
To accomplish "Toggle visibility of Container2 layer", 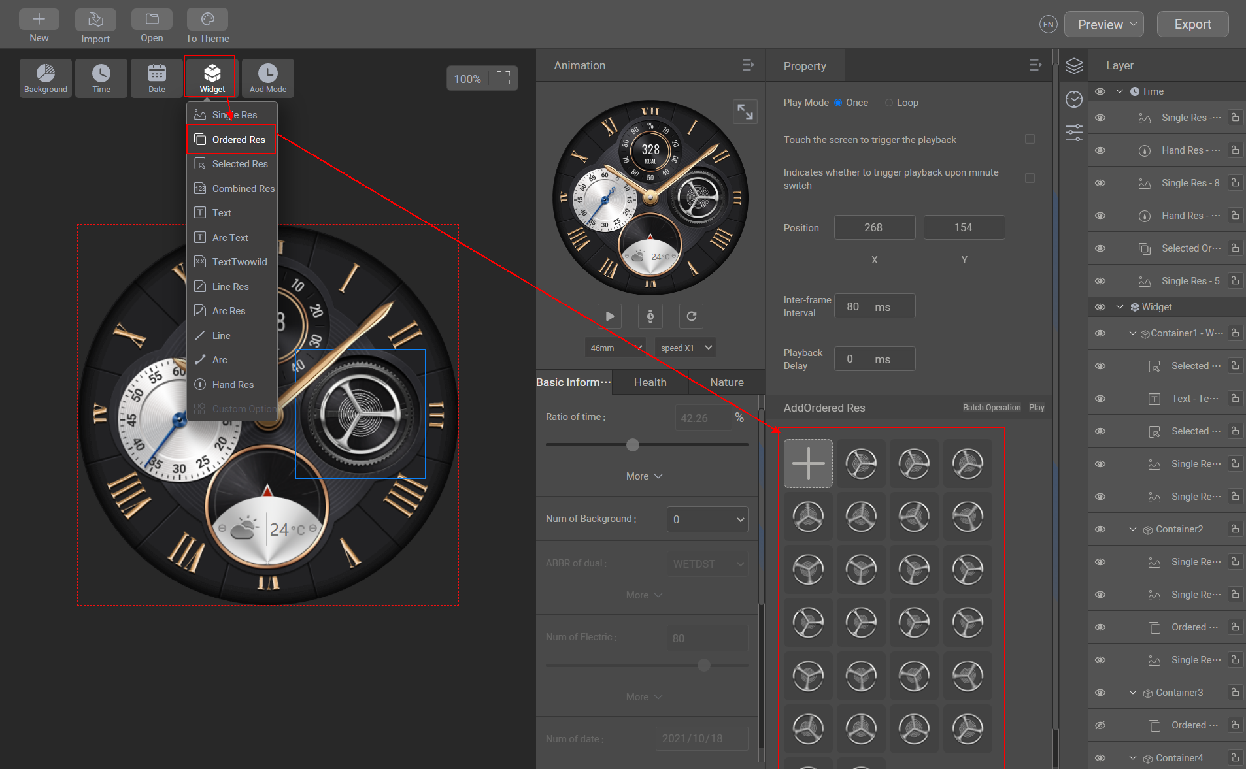I will coord(1100,529).
